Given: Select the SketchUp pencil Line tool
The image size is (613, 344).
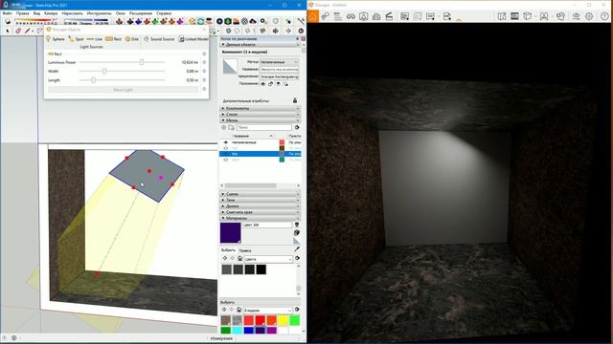Looking at the screenshot, I should [x=28, y=31].
